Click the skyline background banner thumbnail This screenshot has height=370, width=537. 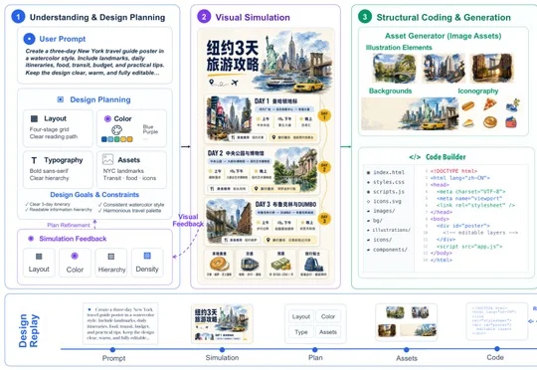[410, 113]
